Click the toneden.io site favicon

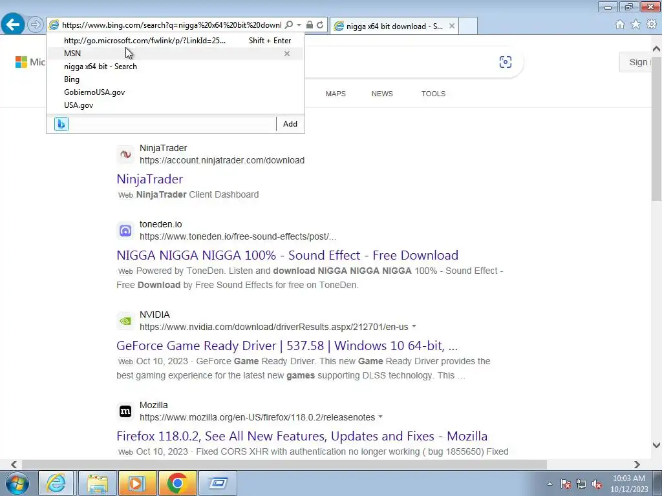[125, 231]
